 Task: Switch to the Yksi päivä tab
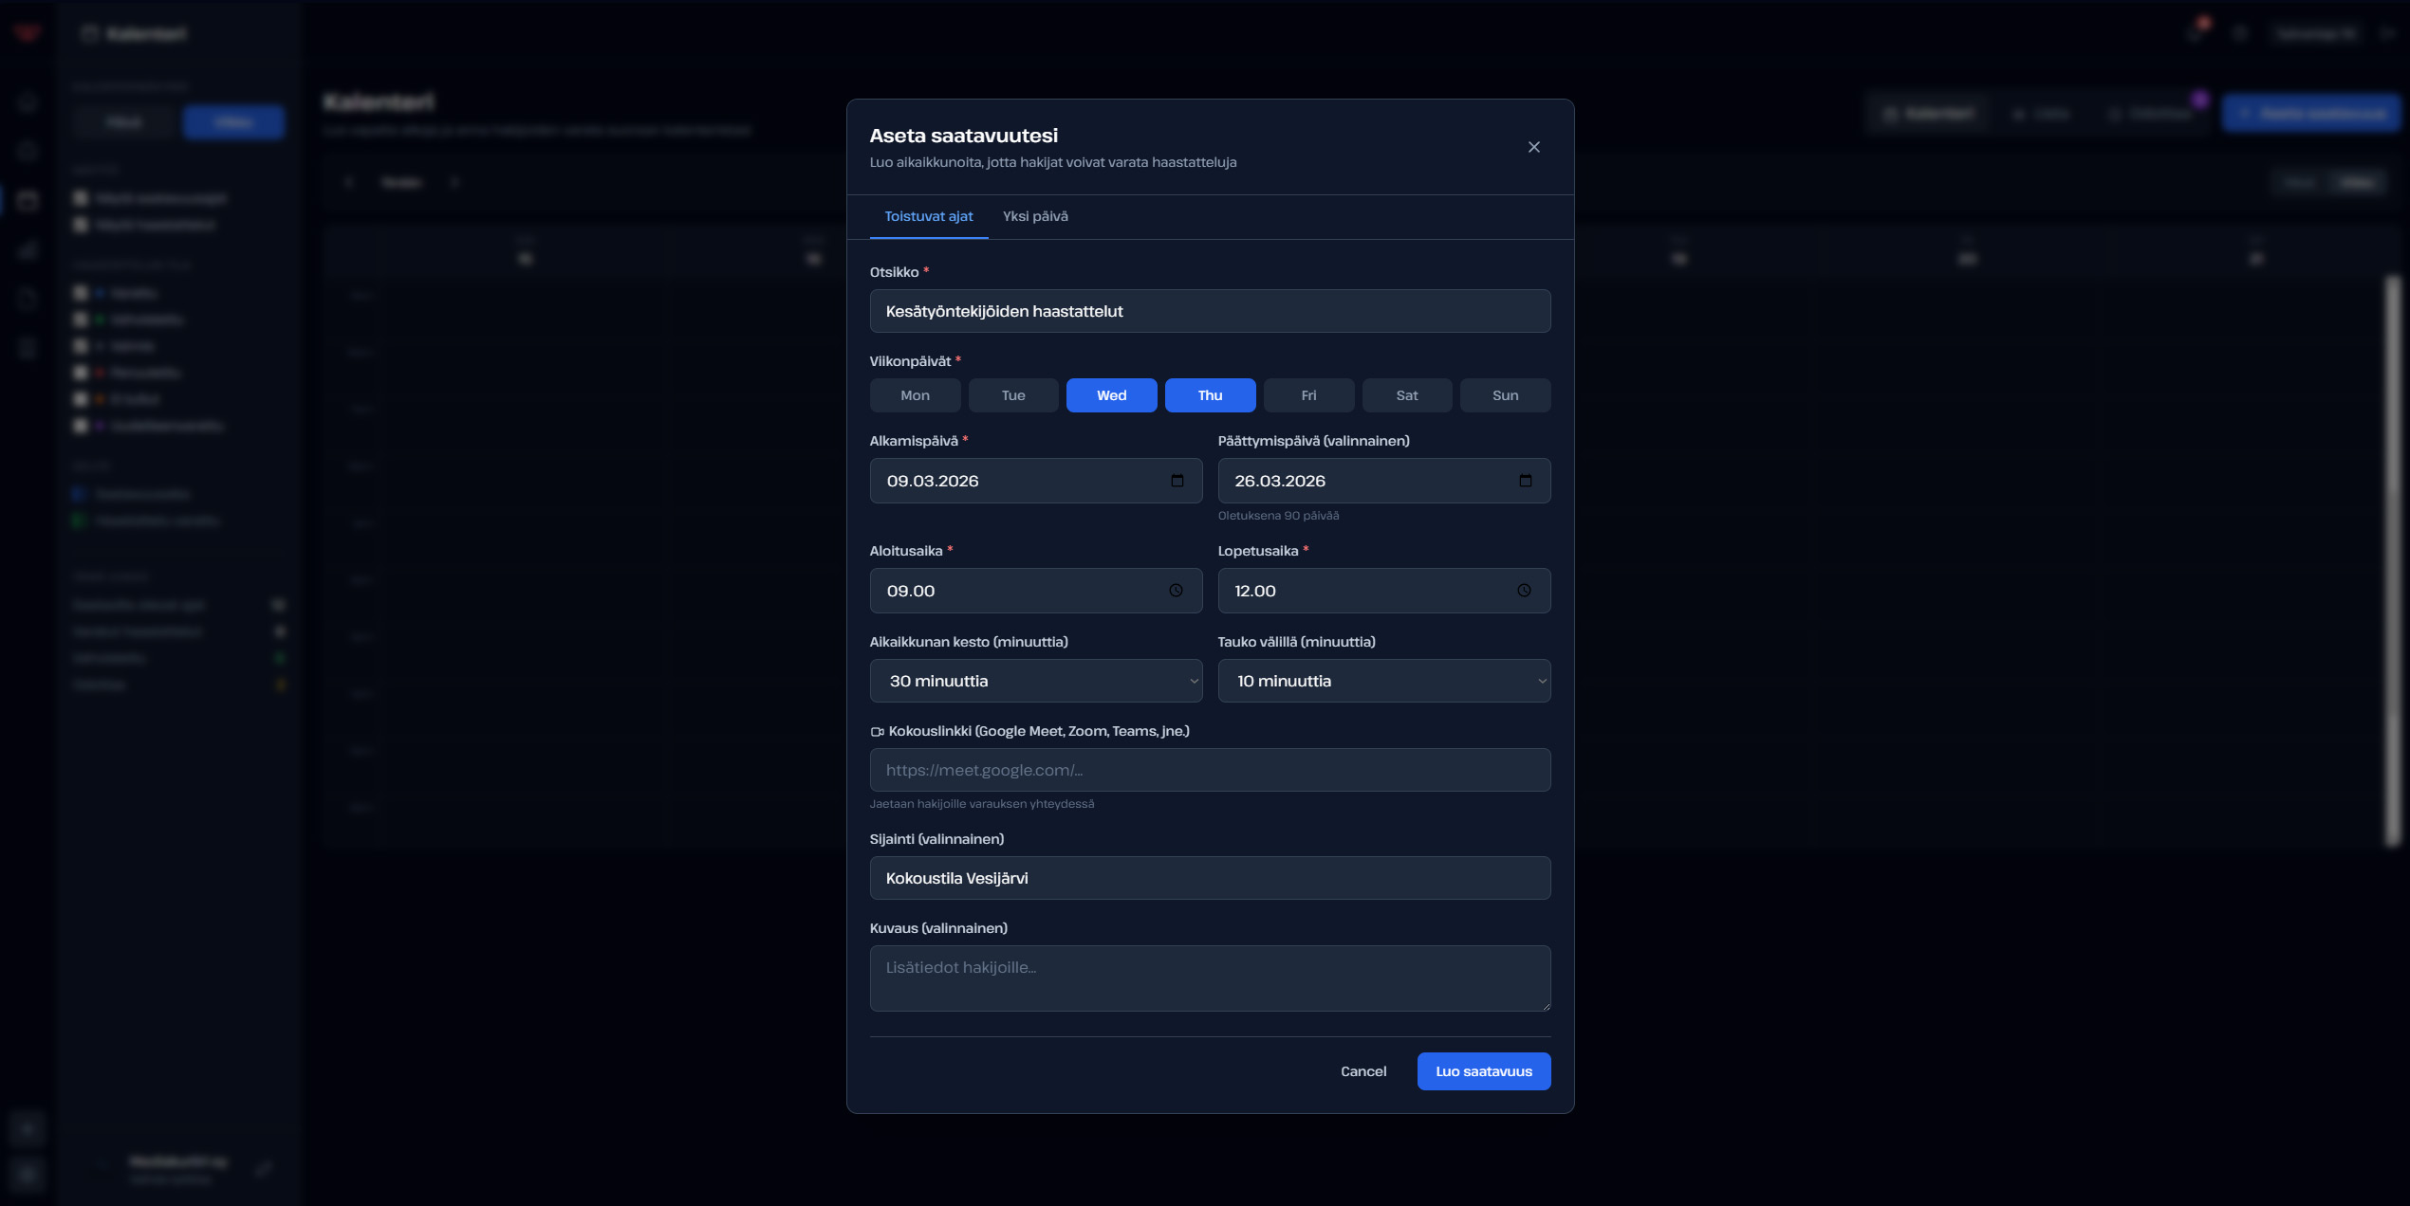tap(1035, 216)
